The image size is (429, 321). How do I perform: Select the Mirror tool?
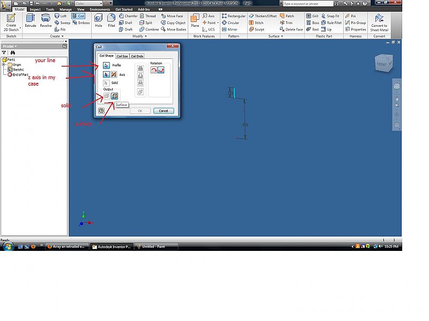(x=230, y=29)
